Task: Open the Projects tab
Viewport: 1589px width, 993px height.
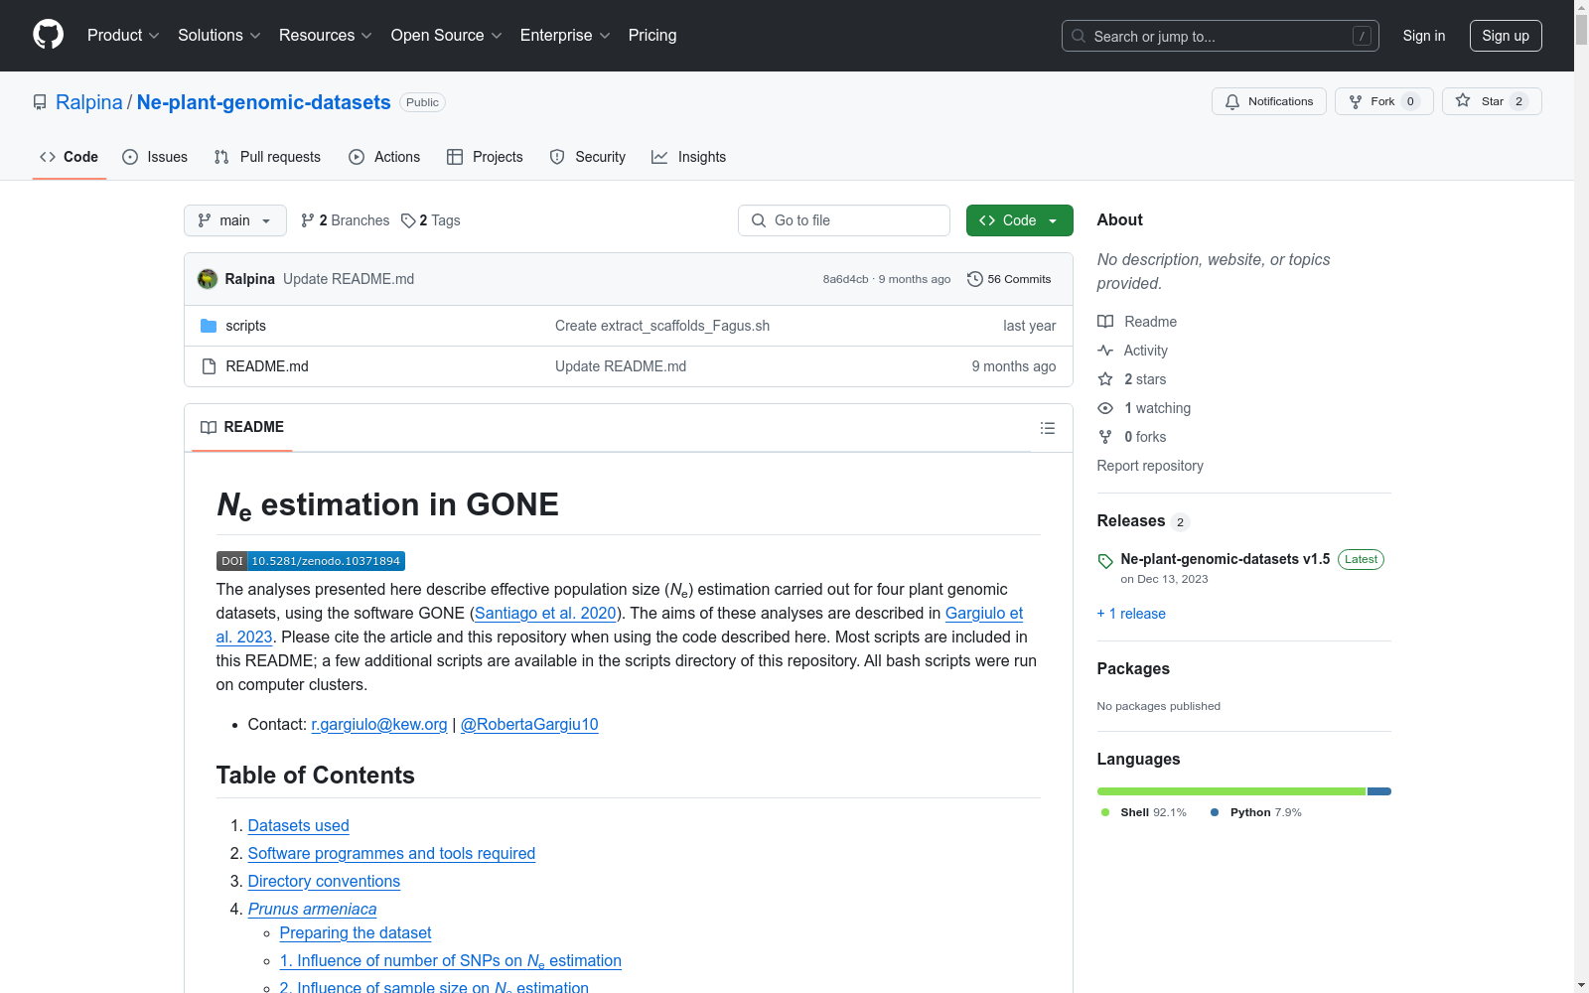Action: (485, 157)
